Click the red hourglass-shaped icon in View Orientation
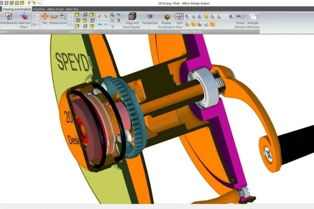 pos(119,20)
